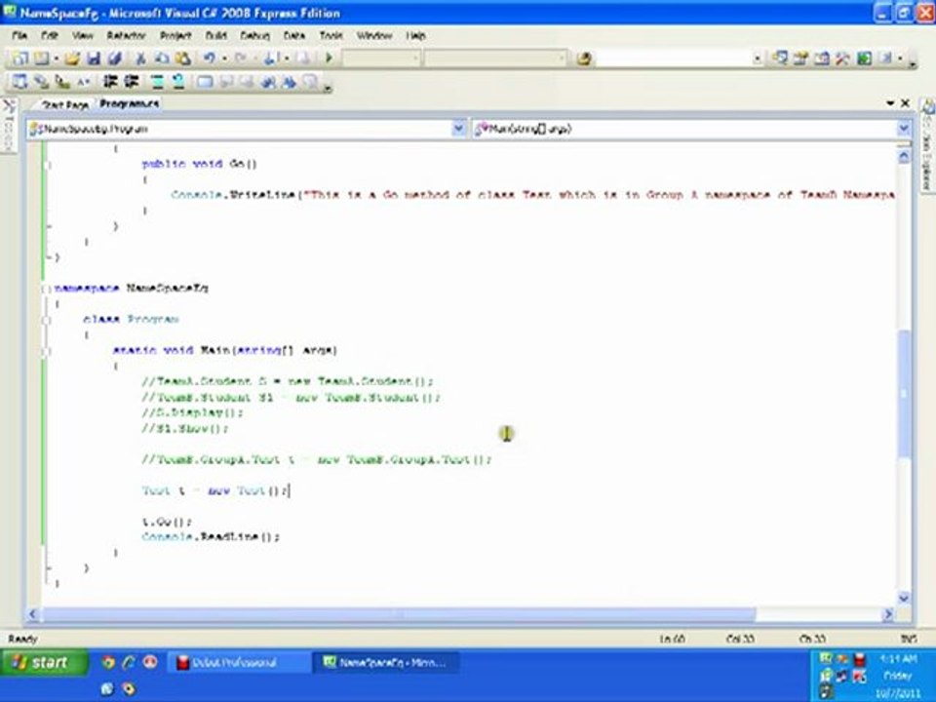Image resolution: width=936 pixels, height=702 pixels.
Task: Cut selection with the scissors icon
Action: pyautogui.click(x=140, y=58)
